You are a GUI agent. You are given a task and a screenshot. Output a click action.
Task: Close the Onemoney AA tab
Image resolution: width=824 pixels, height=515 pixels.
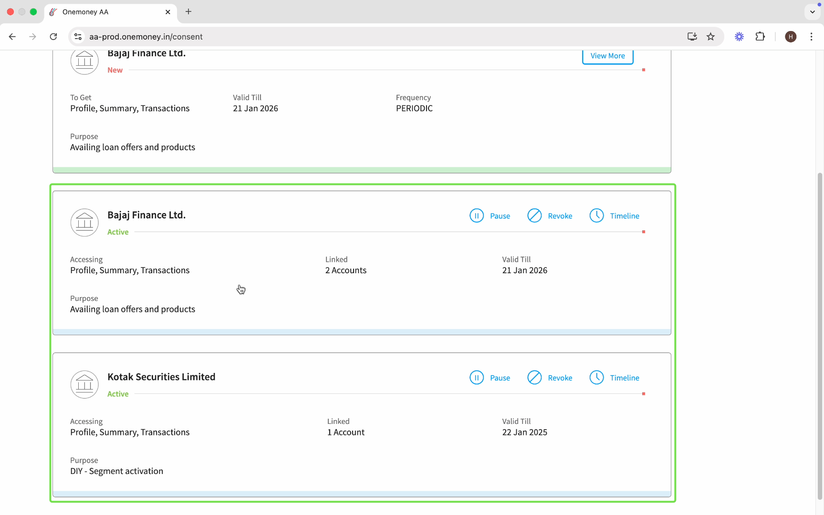(168, 12)
